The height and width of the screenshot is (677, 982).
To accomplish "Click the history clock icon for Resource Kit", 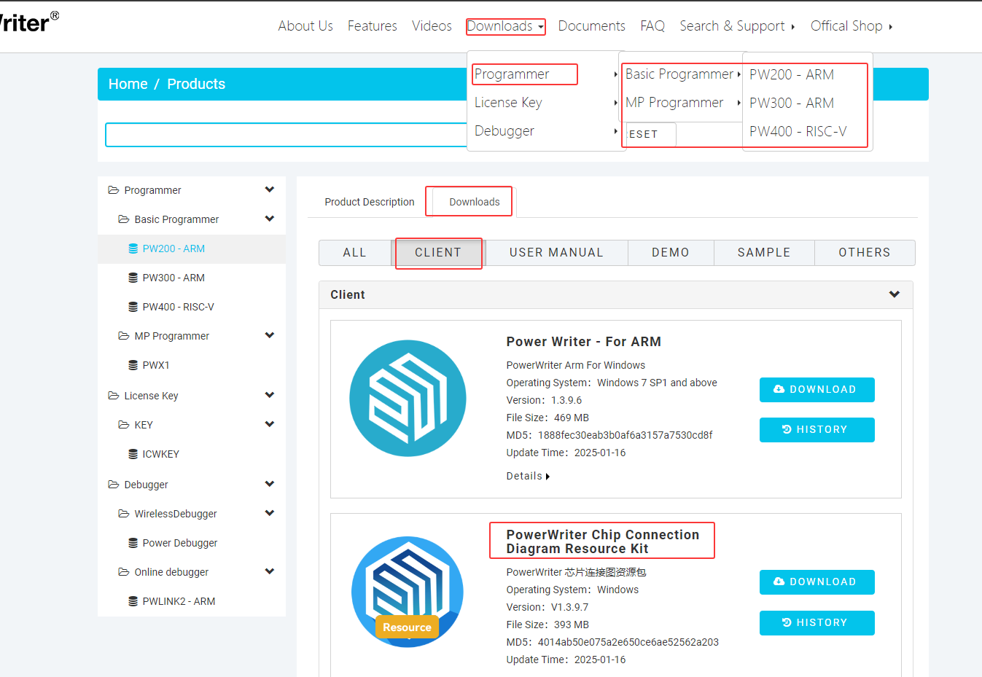I will 787,622.
